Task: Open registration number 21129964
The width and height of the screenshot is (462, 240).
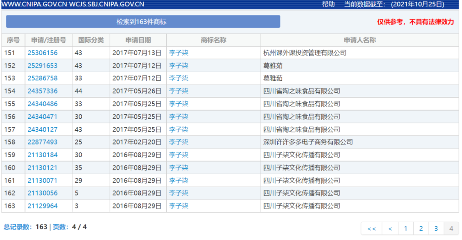Action: pos(42,206)
